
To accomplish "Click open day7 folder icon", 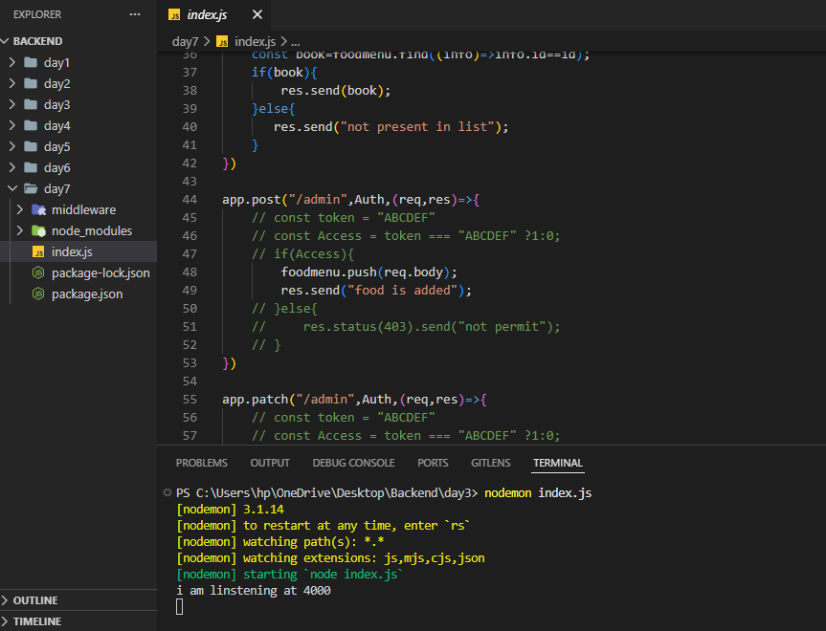I will coord(31,188).
